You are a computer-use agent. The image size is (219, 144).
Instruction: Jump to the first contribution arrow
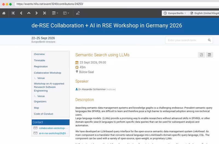(13, 13)
